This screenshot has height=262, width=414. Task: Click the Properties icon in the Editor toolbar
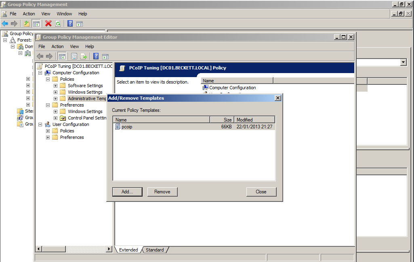(x=74, y=56)
